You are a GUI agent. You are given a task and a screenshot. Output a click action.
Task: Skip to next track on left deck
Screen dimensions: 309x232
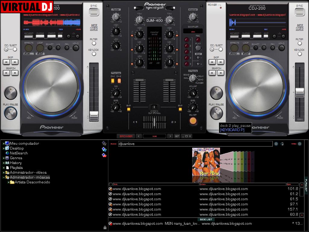(15, 62)
